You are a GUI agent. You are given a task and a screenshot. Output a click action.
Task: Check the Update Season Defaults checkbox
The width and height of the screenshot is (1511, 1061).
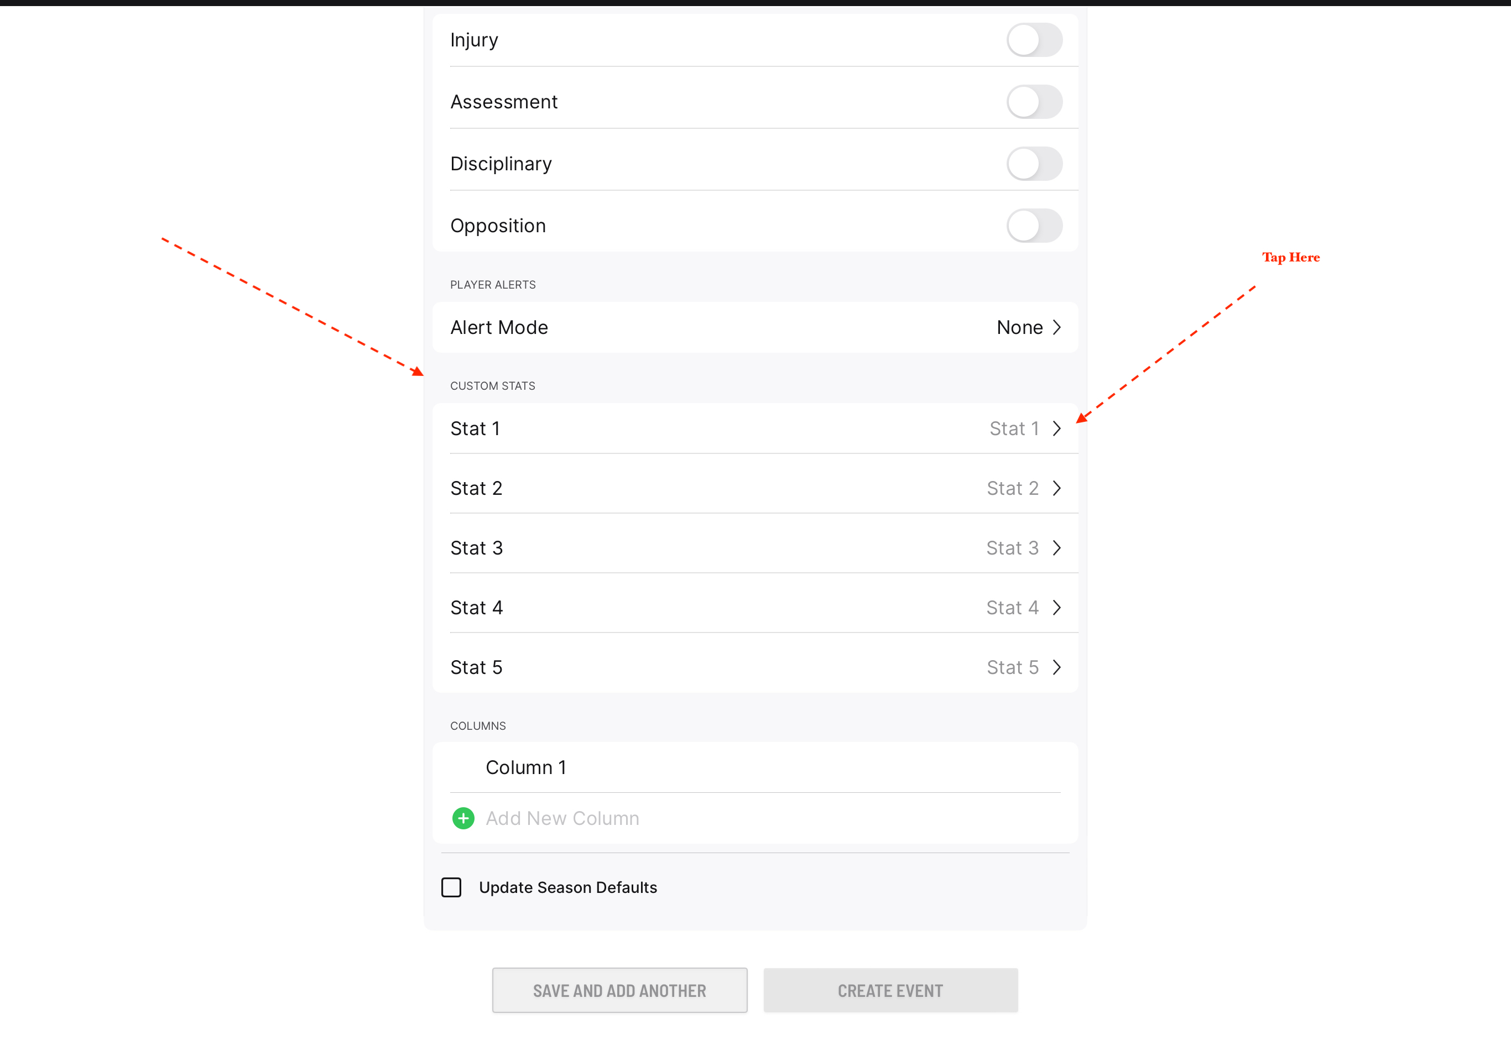click(x=451, y=887)
